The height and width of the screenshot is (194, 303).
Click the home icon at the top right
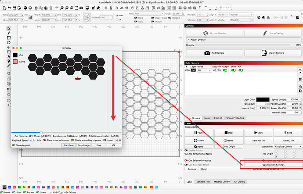coord(298,18)
